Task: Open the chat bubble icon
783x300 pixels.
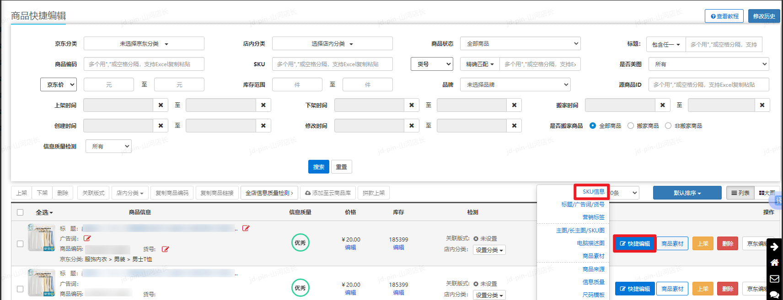Action: [x=774, y=295]
